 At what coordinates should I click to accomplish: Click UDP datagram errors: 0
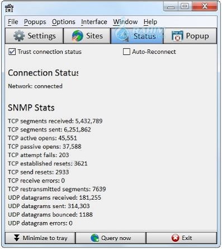point(40,223)
